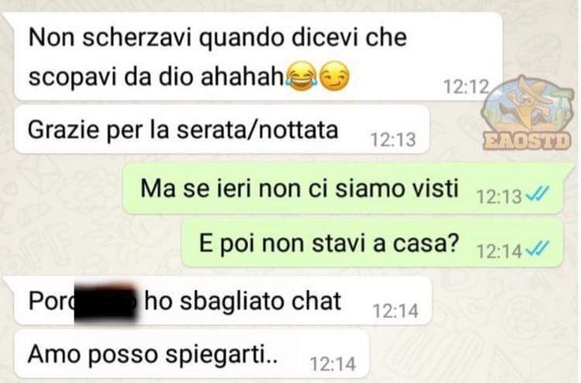Click 12:14 timestamp beside 'Amo posso spiegarti'
Image resolution: width=581 pixels, height=383 pixels.
pos(333,364)
